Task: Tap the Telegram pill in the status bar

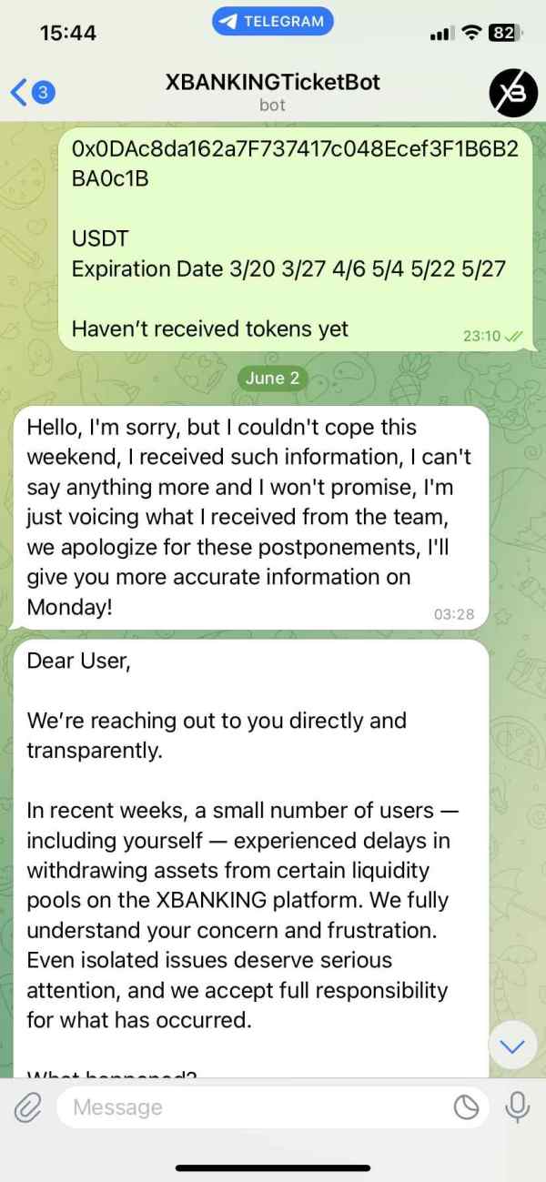Action: (x=273, y=21)
